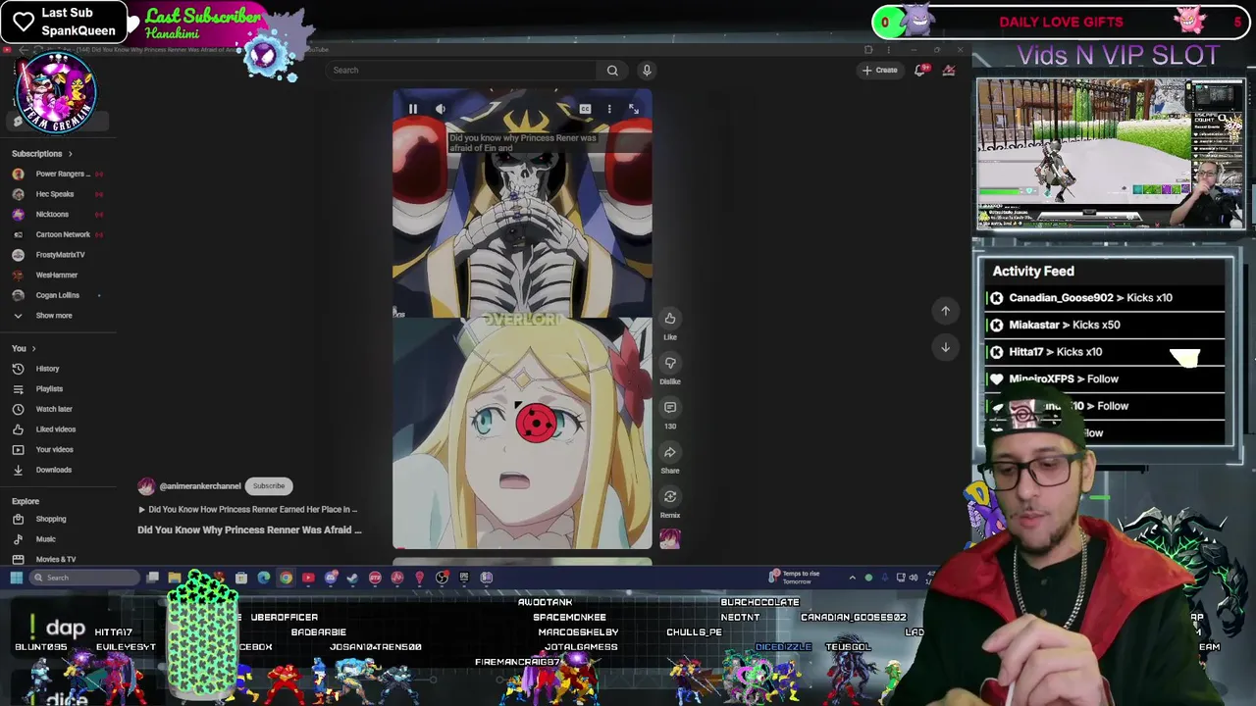This screenshot has height=706, width=1256.
Task: Start voice search with microphone
Action: (647, 70)
